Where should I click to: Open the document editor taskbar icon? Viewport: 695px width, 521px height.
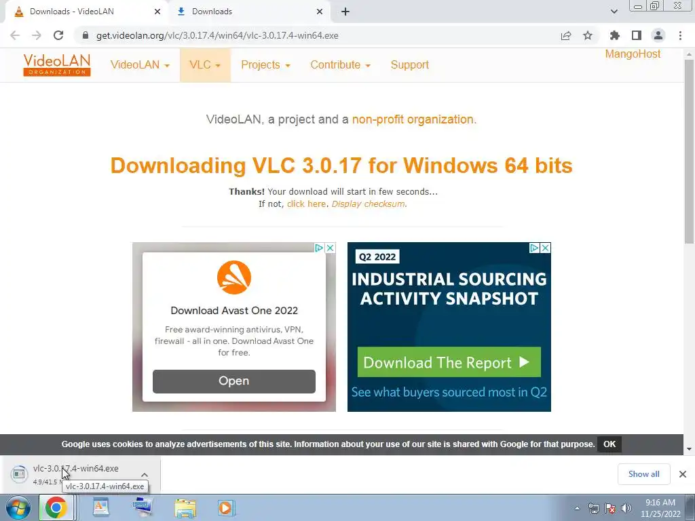100,507
